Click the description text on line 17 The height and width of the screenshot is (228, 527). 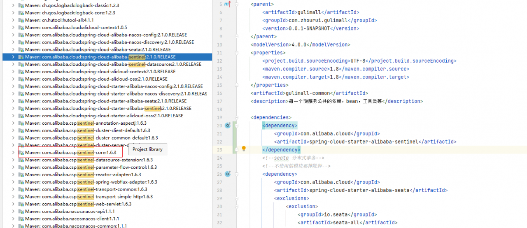pyautogui.click(x=336, y=101)
